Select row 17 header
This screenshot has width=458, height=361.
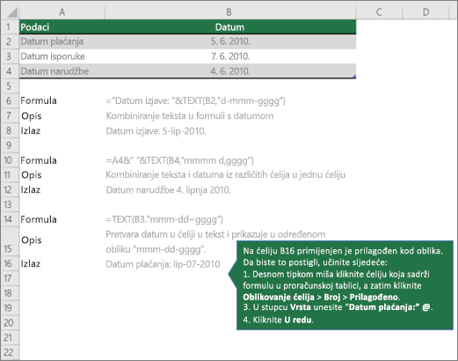point(9,278)
